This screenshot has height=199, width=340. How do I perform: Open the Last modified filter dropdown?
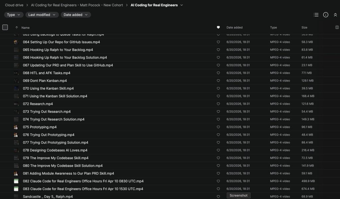pyautogui.click(x=42, y=15)
